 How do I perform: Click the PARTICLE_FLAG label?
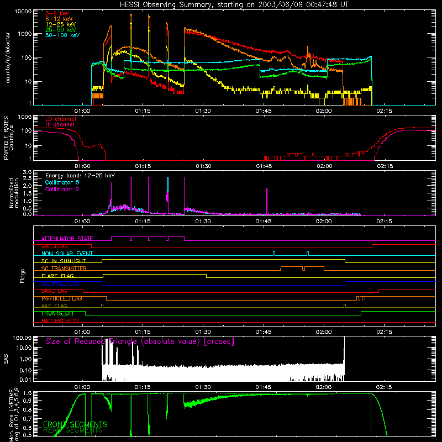(x=62, y=298)
